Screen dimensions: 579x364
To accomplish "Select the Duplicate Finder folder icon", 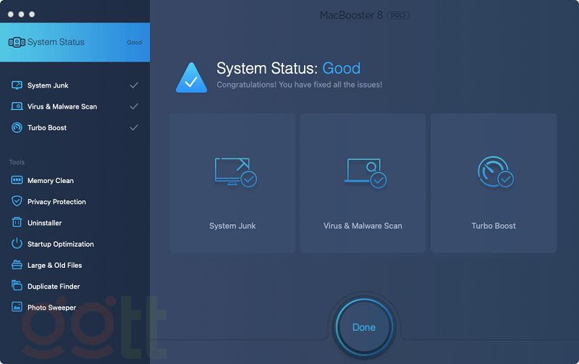I will pos(17,286).
